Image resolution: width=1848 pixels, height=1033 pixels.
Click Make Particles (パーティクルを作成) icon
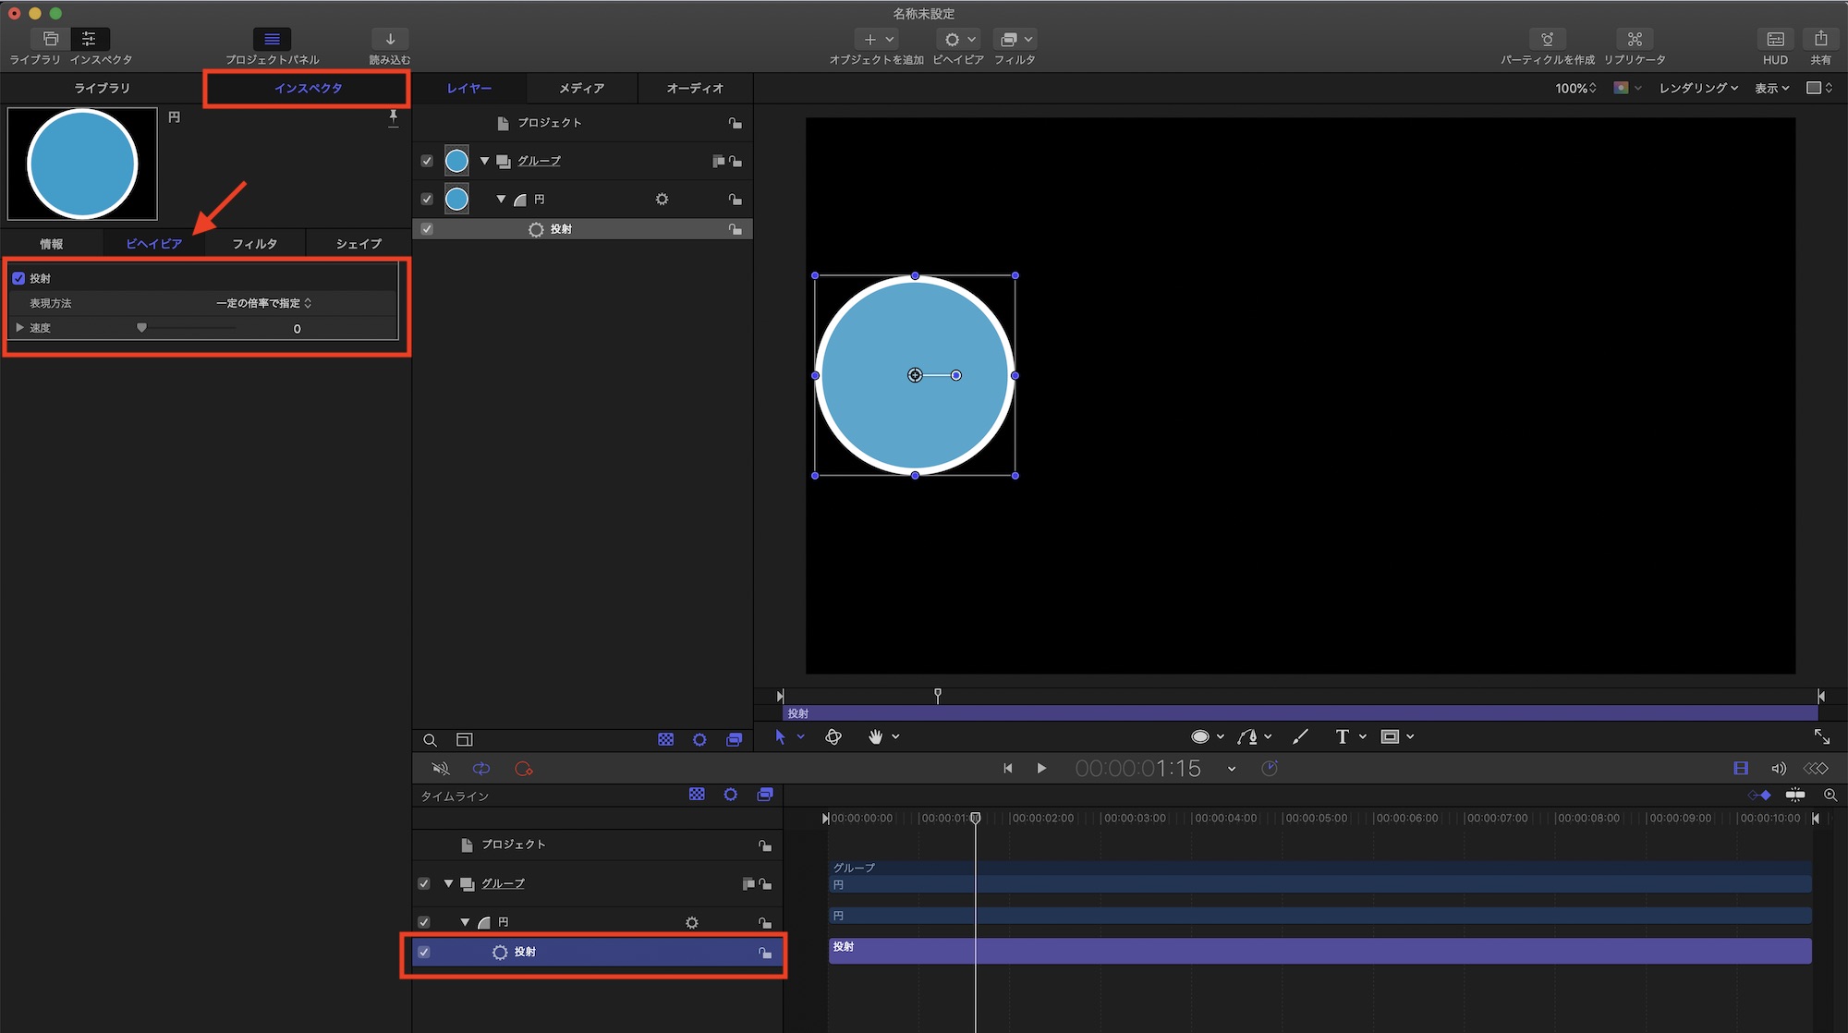1547,40
